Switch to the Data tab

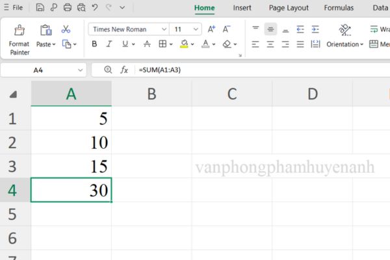(380, 8)
